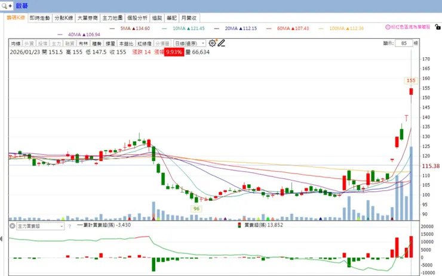Toggle the 本益比 P/E overlay
Viewport: 442px width, 276px height.
click(126, 44)
